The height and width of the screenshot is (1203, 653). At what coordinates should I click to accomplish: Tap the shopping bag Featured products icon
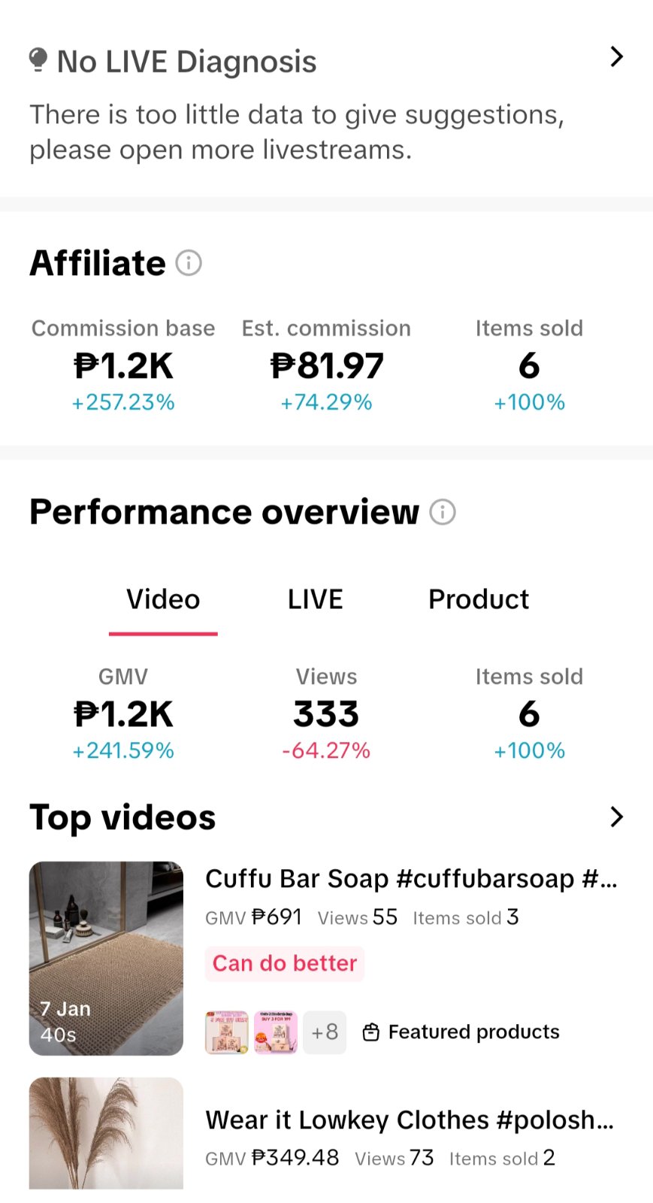[x=370, y=1032]
